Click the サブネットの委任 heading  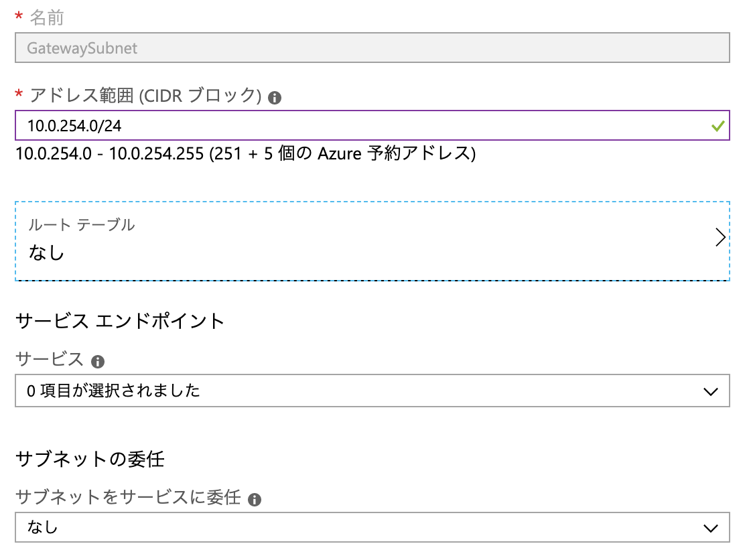pyautogui.click(x=90, y=459)
